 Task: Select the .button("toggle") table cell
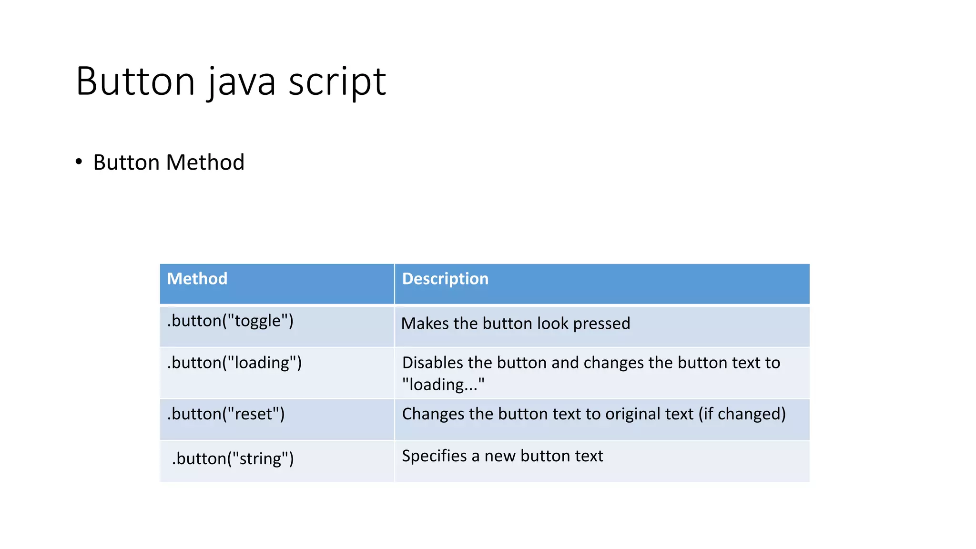(x=230, y=321)
